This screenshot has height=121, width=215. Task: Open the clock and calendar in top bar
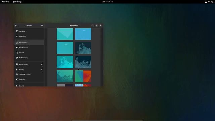pyautogui.click(x=107, y=2)
